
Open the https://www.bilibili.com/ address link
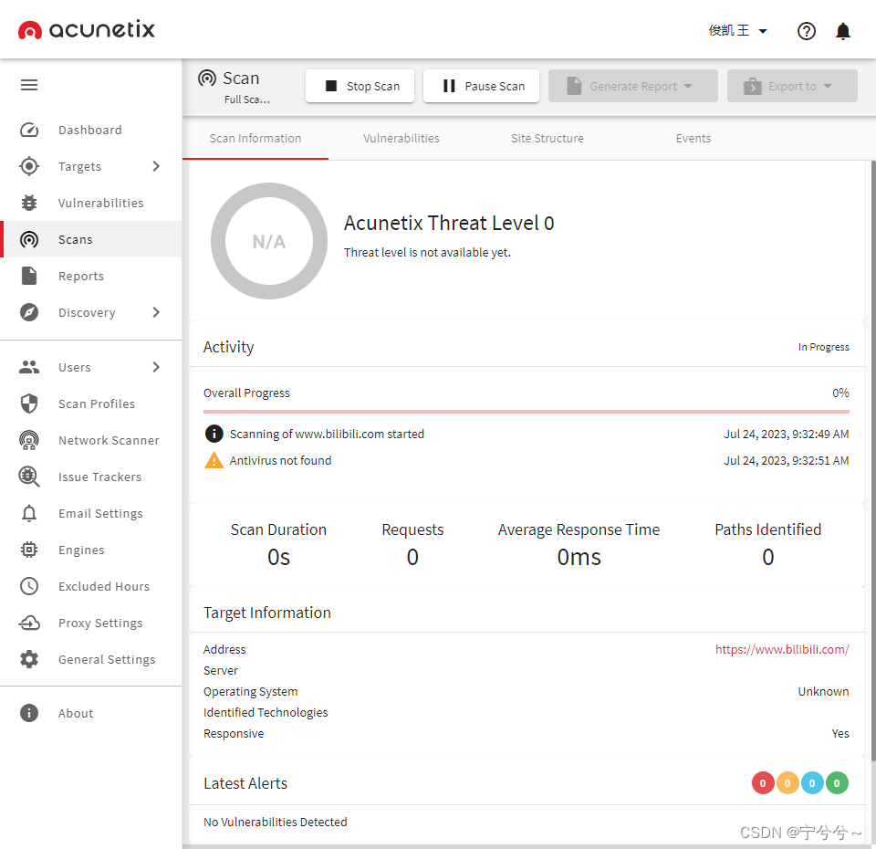click(x=782, y=649)
